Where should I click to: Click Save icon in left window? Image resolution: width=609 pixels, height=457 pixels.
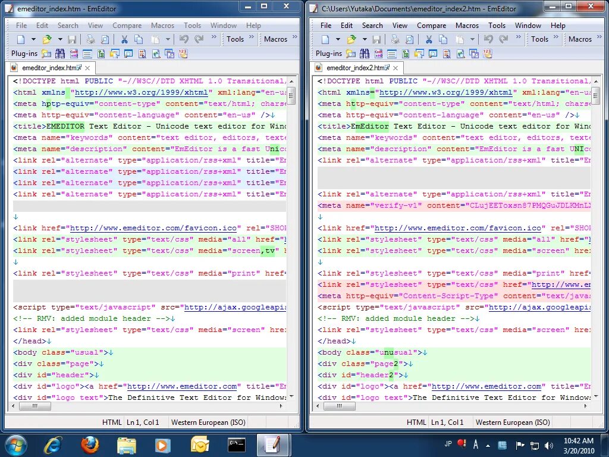pyautogui.click(x=72, y=39)
